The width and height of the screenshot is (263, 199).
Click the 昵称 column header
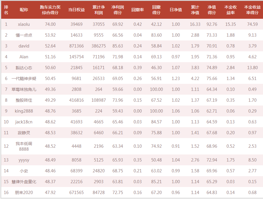click(x=24, y=10)
